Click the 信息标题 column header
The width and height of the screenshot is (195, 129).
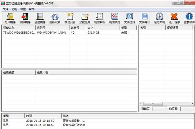(x=19, y=73)
